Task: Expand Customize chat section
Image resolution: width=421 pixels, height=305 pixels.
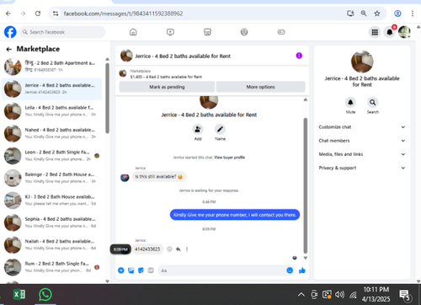Action: tap(362, 127)
